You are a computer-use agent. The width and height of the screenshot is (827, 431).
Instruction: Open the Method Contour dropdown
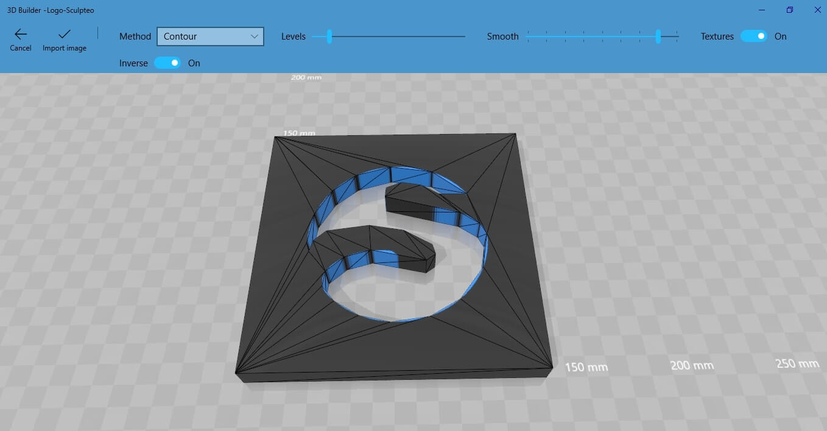pyautogui.click(x=210, y=37)
